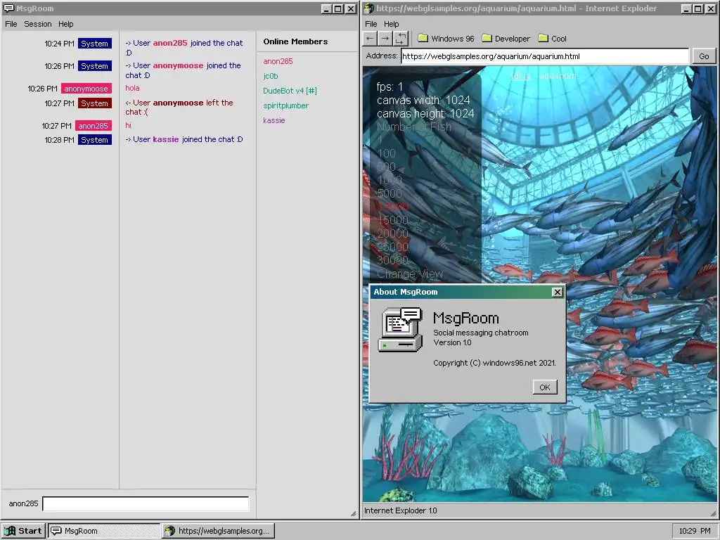Click the 'Copyright (C) windows96.net 2021.' text
720x540 pixels.
pyautogui.click(x=494, y=363)
